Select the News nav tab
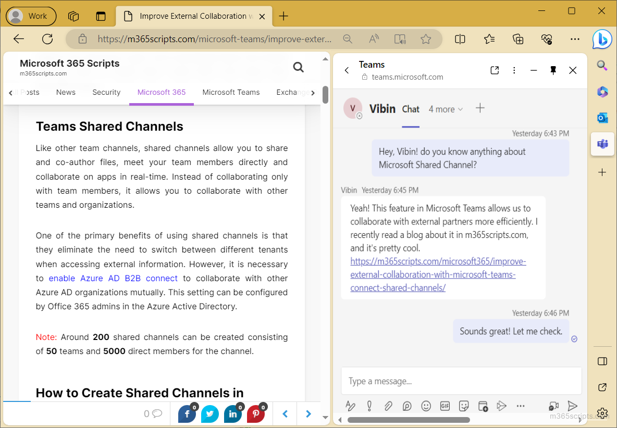This screenshot has height=428, width=617. tap(66, 92)
